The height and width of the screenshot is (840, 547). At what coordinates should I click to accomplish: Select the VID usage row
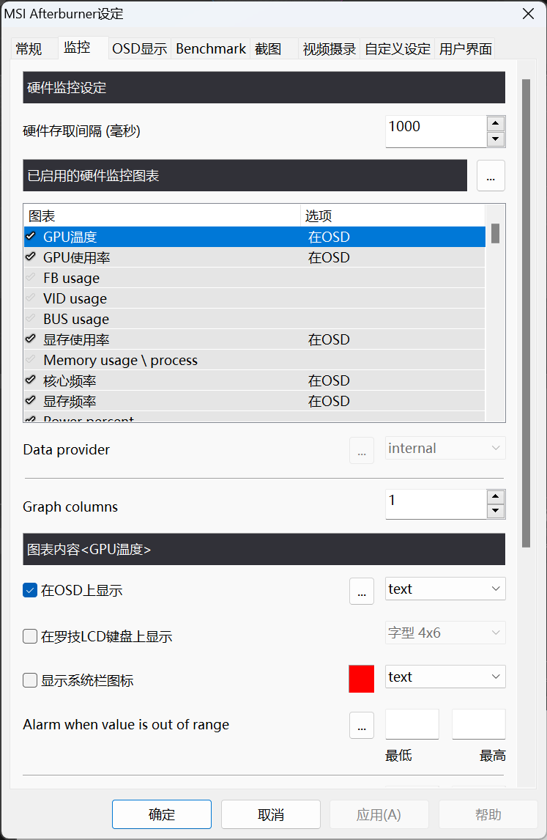tap(255, 298)
